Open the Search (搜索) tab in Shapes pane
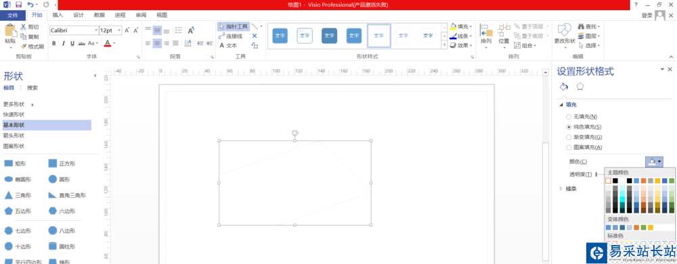Screen dimensions: 677x264 [32, 88]
